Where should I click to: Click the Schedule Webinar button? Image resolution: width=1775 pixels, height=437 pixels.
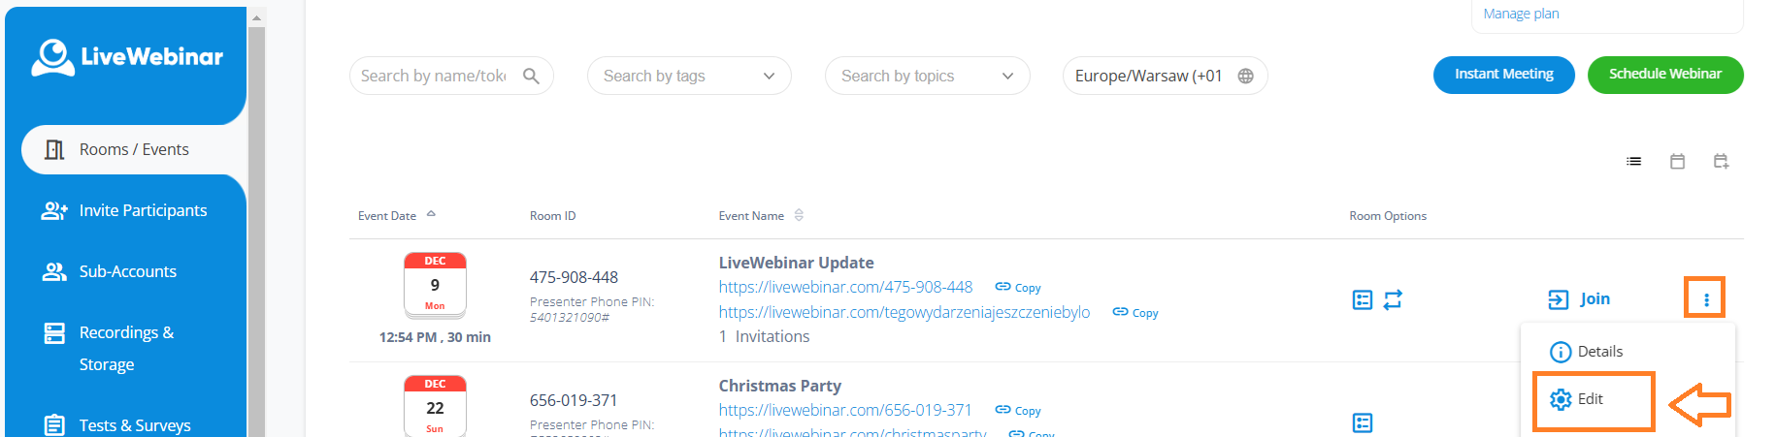coord(1664,75)
